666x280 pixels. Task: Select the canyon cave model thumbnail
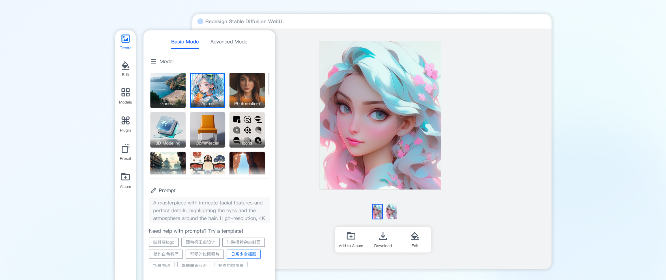tap(247, 163)
